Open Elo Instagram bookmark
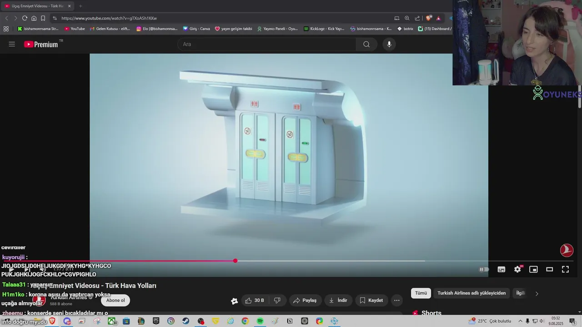This screenshot has height=327, width=582. [x=157, y=29]
